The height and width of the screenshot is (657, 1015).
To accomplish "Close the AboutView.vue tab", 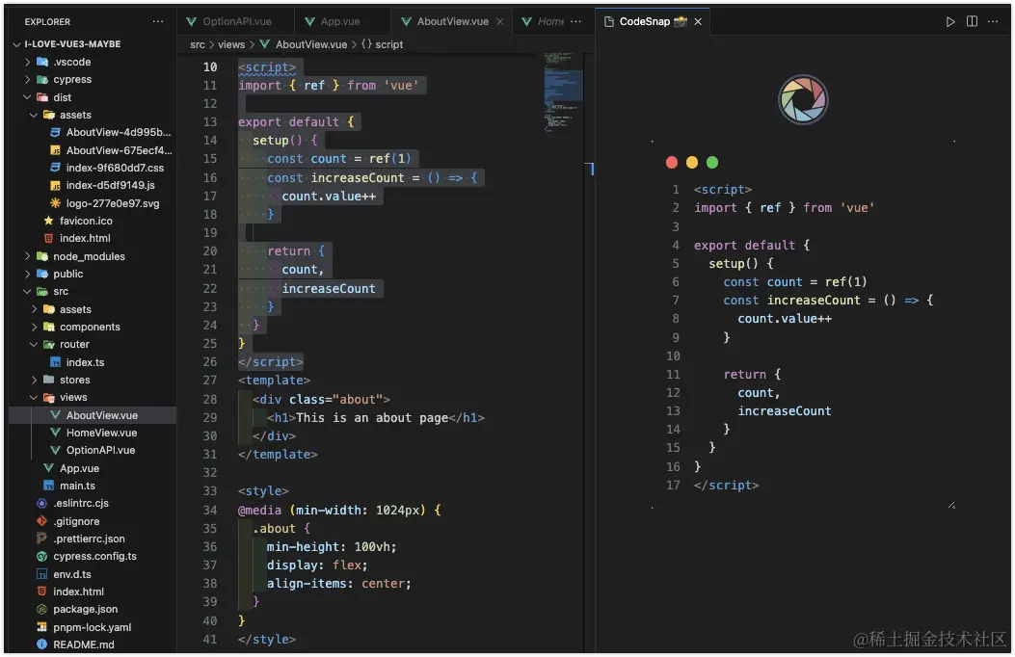I will click(499, 21).
